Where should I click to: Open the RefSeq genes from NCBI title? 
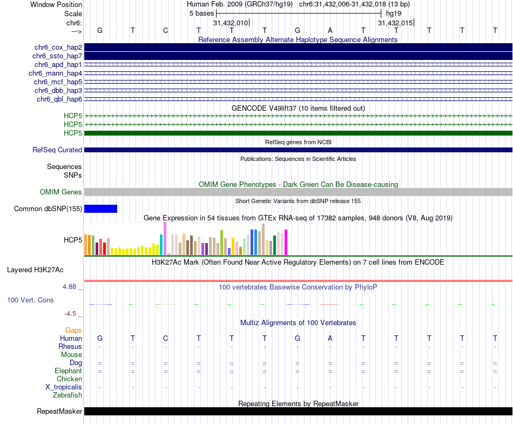click(x=298, y=142)
